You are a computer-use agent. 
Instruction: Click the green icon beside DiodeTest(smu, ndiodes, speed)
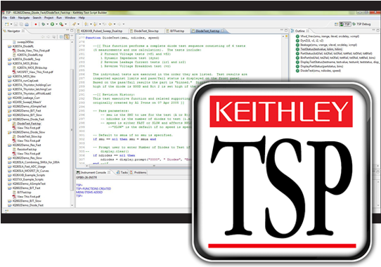point(297,71)
